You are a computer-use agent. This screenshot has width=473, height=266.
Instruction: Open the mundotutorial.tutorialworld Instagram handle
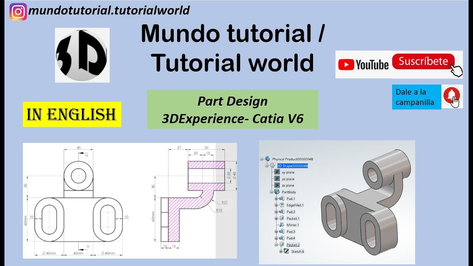(x=109, y=10)
